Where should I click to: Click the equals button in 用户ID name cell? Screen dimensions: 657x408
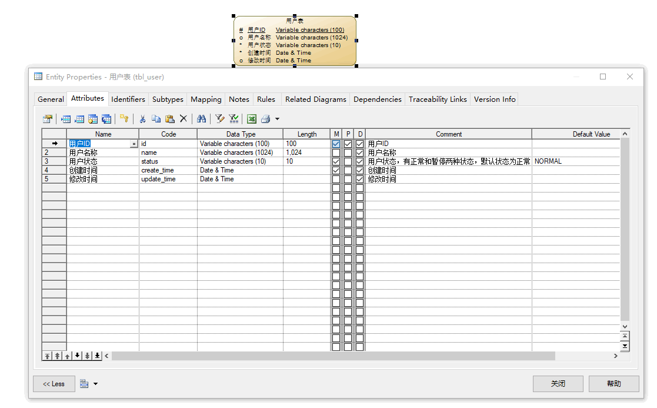coord(134,144)
